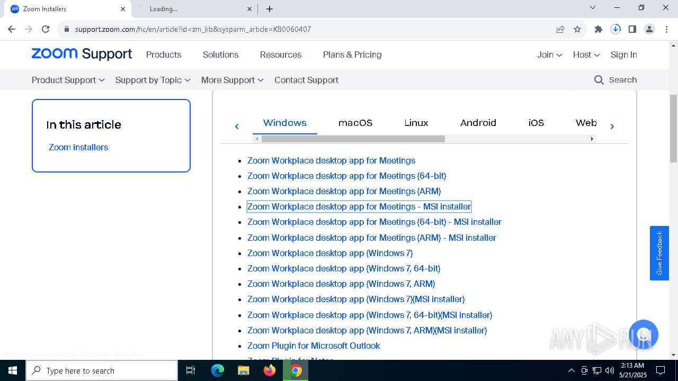
Task: Close the Loading tab
Action: (x=250, y=8)
